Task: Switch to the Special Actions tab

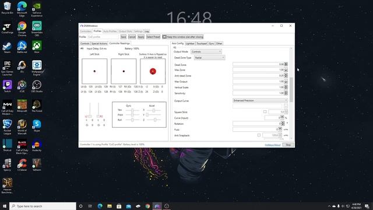Action: 99,44
